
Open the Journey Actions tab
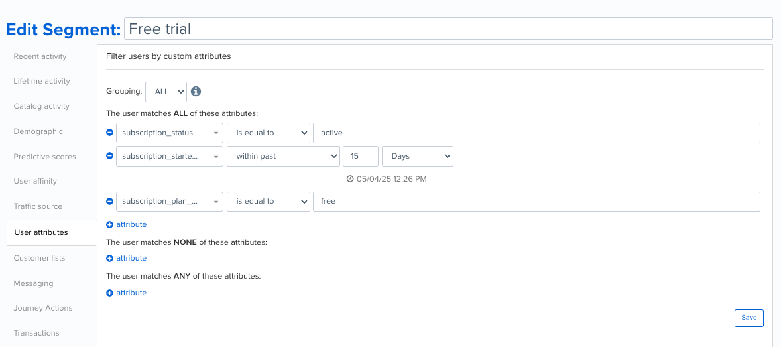click(43, 308)
